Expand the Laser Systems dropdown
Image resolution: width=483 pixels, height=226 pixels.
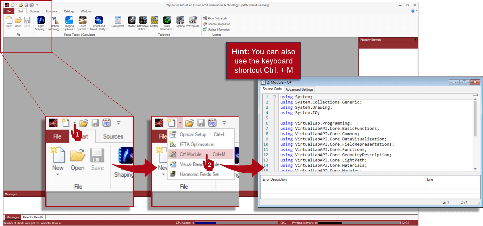click(x=88, y=29)
